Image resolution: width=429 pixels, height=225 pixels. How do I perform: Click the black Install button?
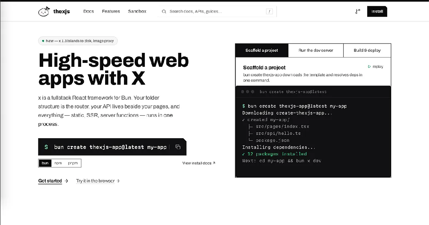pyautogui.click(x=377, y=11)
